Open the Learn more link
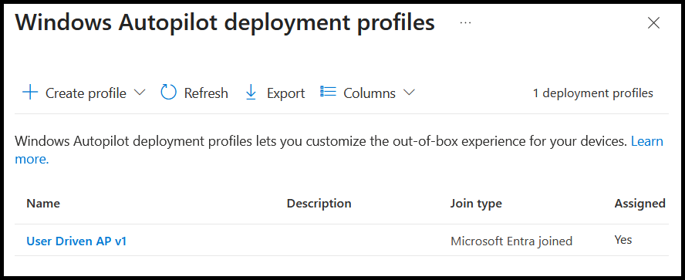 339,150
